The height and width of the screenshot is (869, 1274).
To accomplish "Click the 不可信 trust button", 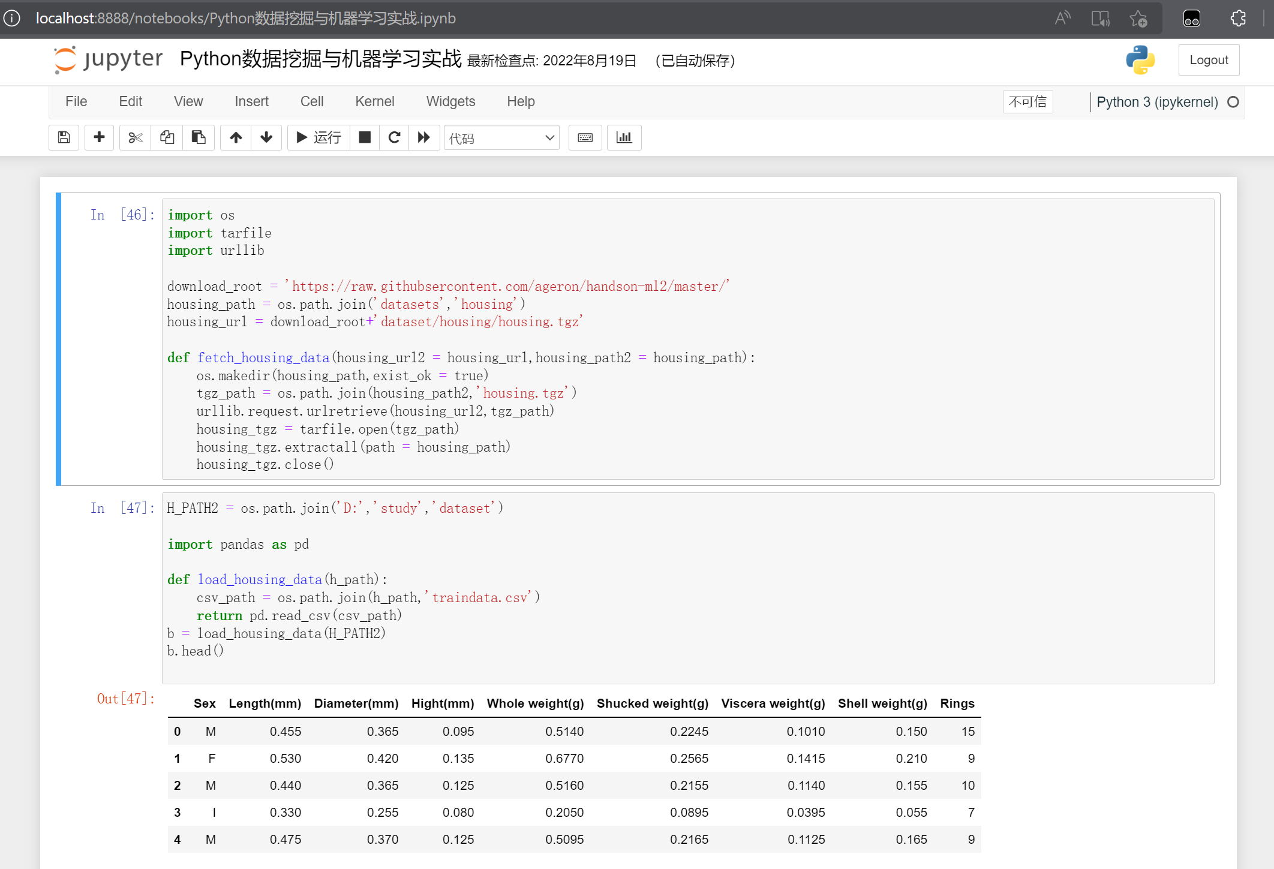I will pos(1027,102).
